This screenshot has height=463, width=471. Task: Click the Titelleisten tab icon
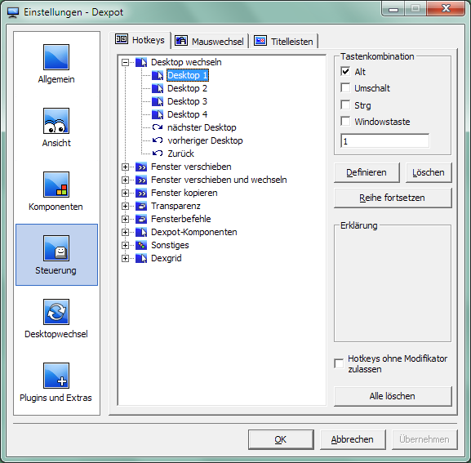260,41
